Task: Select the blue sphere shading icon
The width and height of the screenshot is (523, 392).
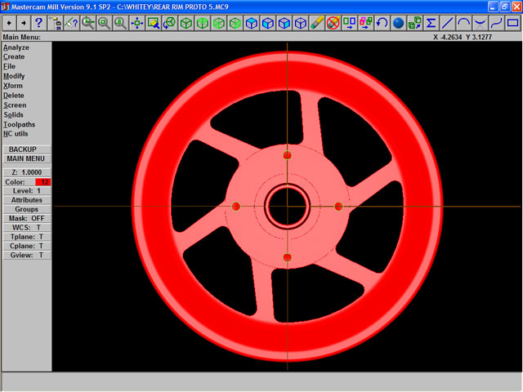Action: (398, 23)
